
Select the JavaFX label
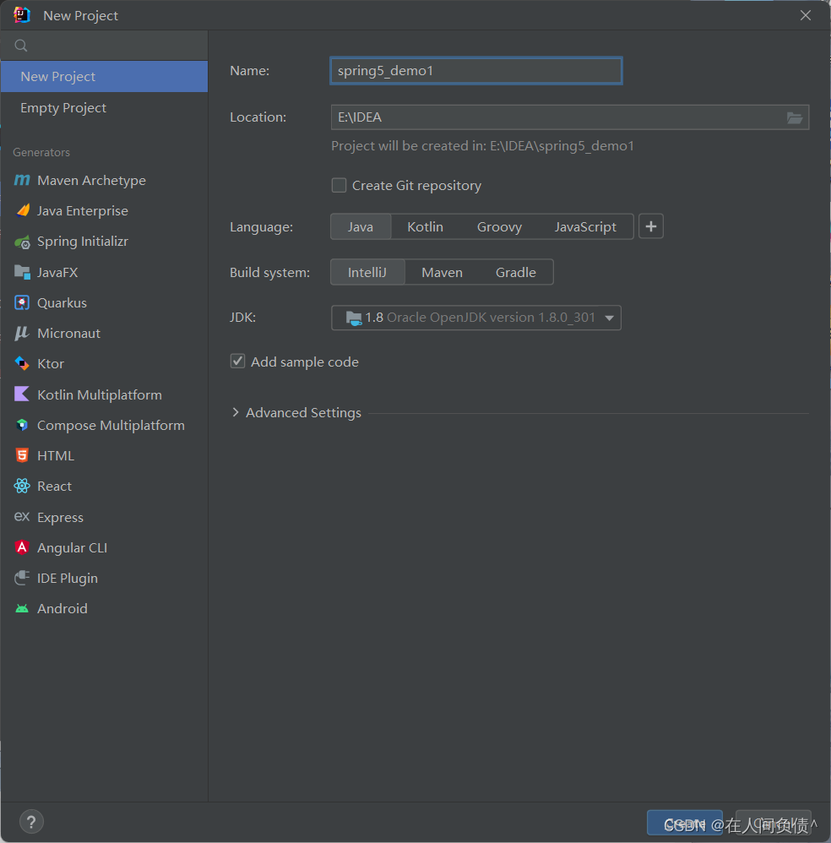pos(57,273)
